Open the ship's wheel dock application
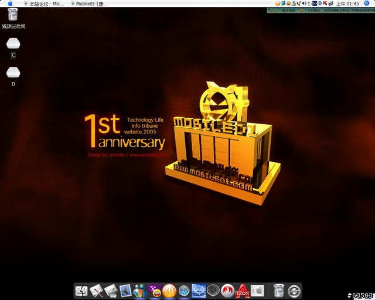 199,290
